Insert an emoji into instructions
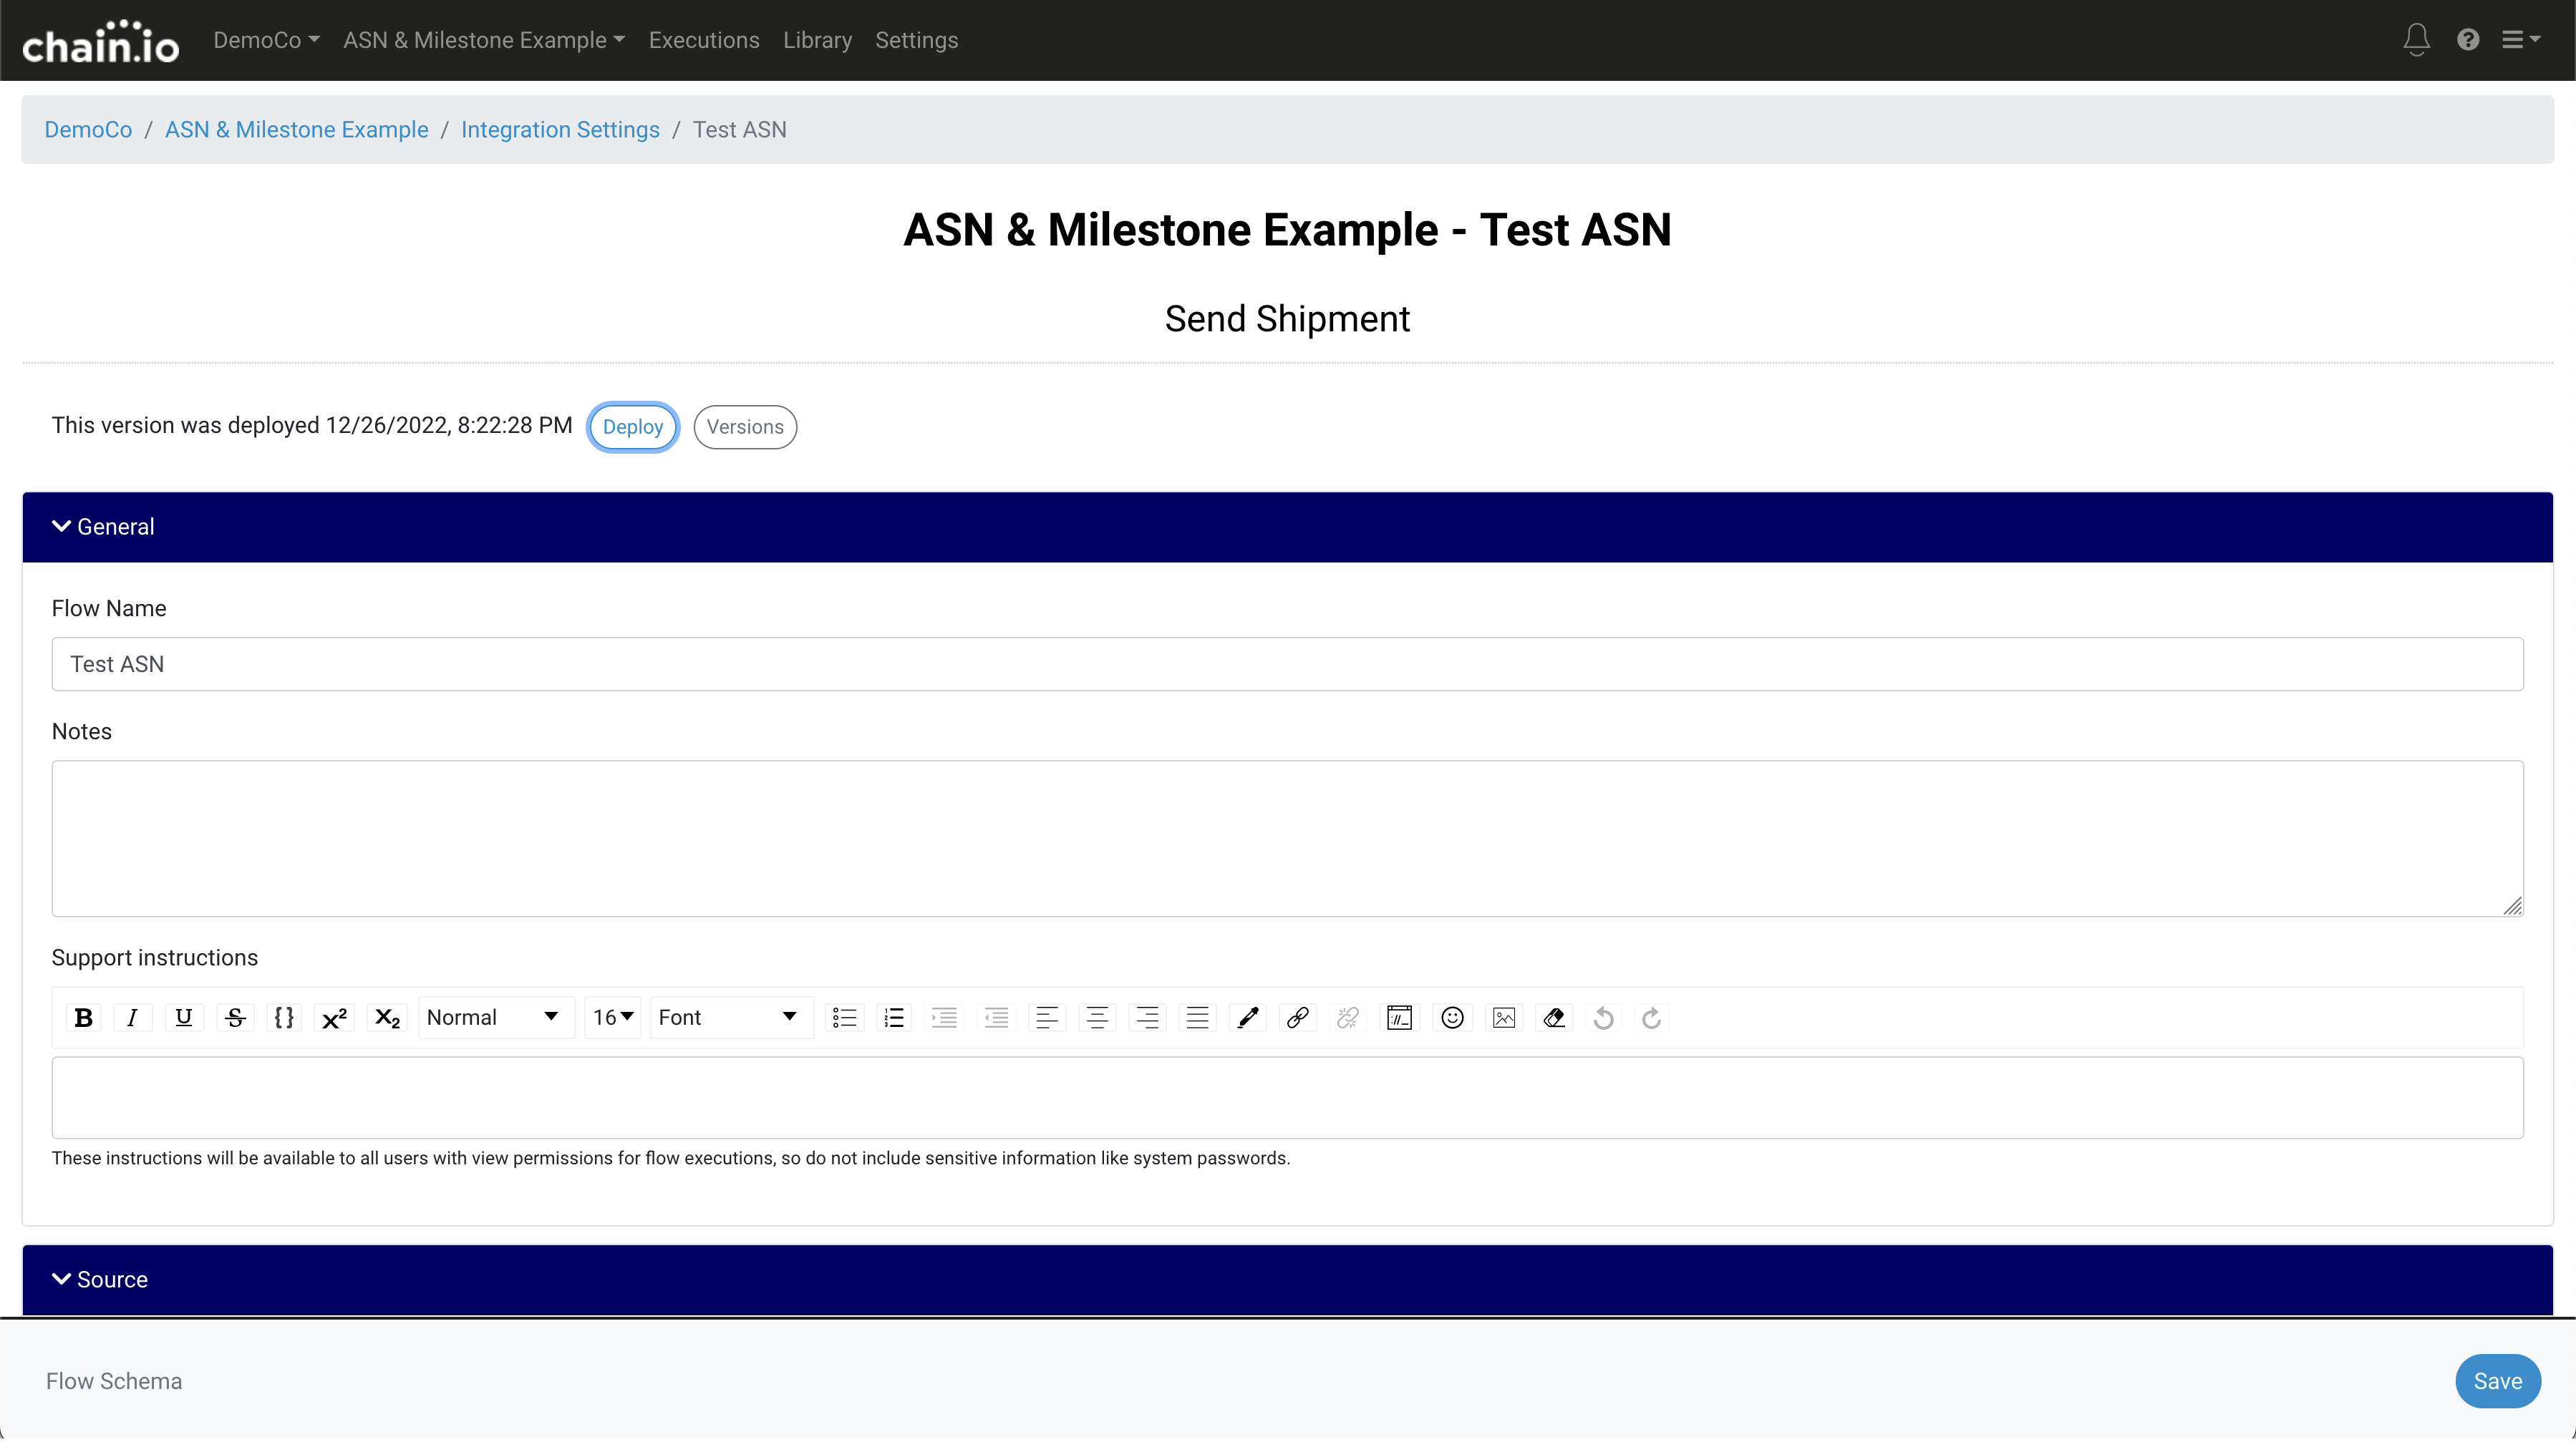Viewport: 2576px width, 1442px height. click(1452, 1018)
